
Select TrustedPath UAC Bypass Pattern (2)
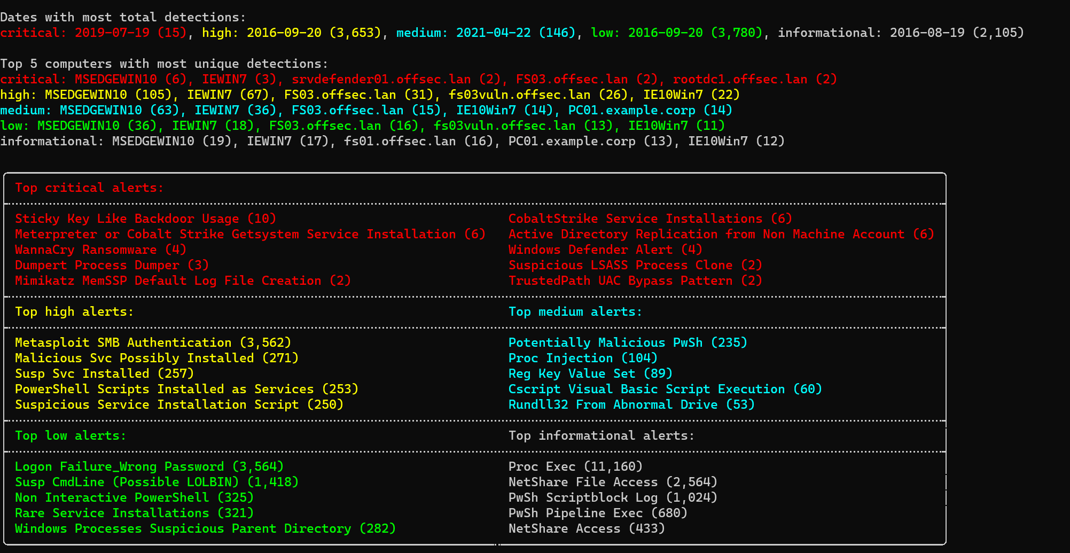[635, 281]
